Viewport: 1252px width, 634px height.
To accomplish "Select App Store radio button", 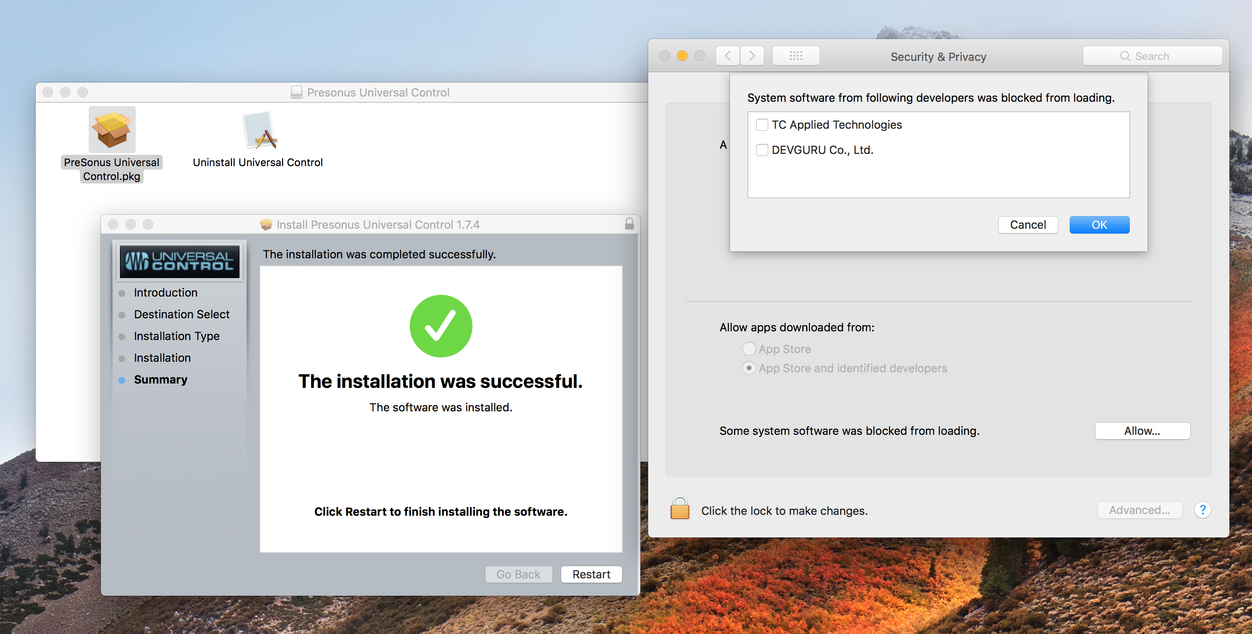I will tap(749, 349).
